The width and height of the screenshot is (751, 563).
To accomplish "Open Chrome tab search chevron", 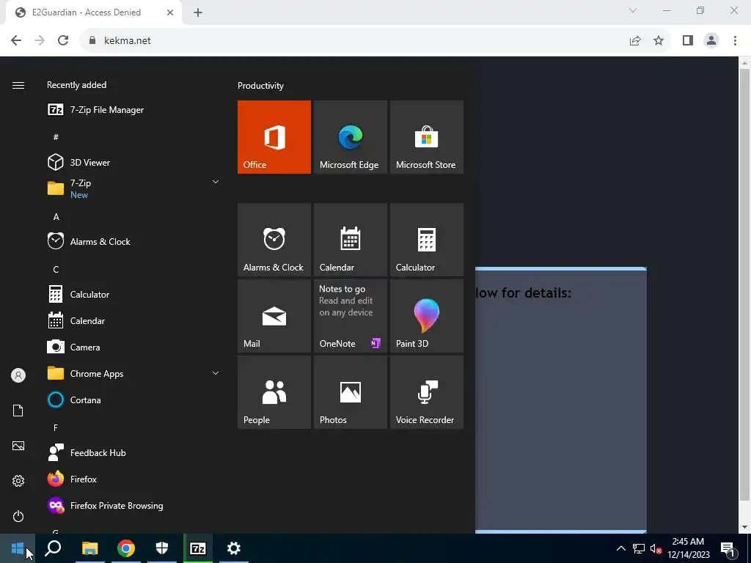I will click(633, 10).
